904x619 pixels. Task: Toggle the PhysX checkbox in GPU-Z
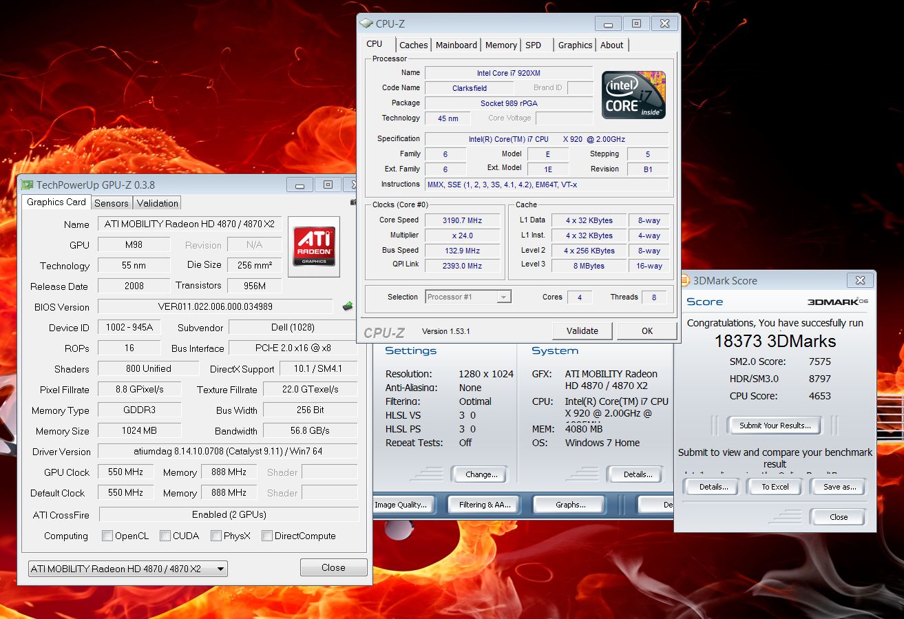[x=216, y=536]
